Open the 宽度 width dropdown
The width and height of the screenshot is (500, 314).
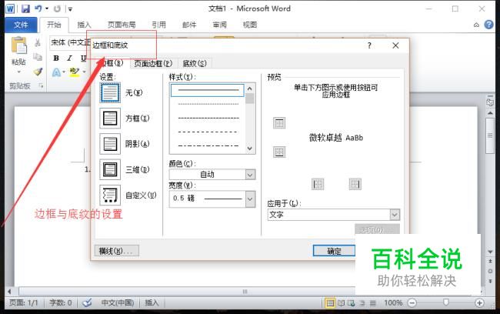click(212, 199)
